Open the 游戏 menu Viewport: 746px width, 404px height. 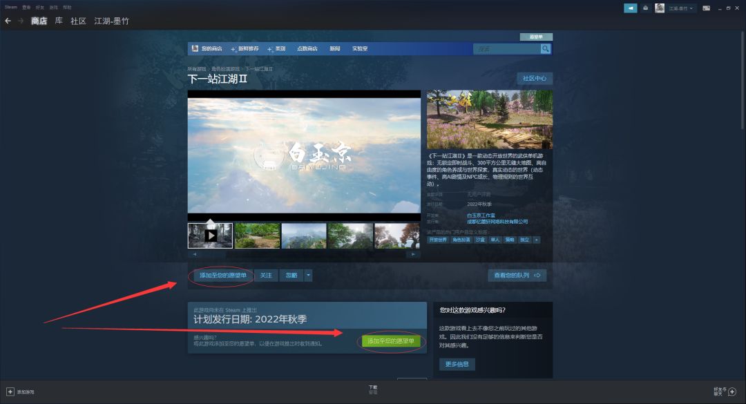pos(54,7)
